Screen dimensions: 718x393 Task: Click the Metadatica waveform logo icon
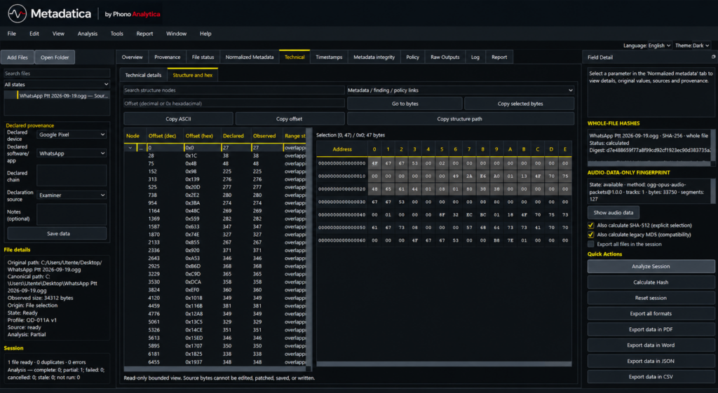[x=17, y=14]
